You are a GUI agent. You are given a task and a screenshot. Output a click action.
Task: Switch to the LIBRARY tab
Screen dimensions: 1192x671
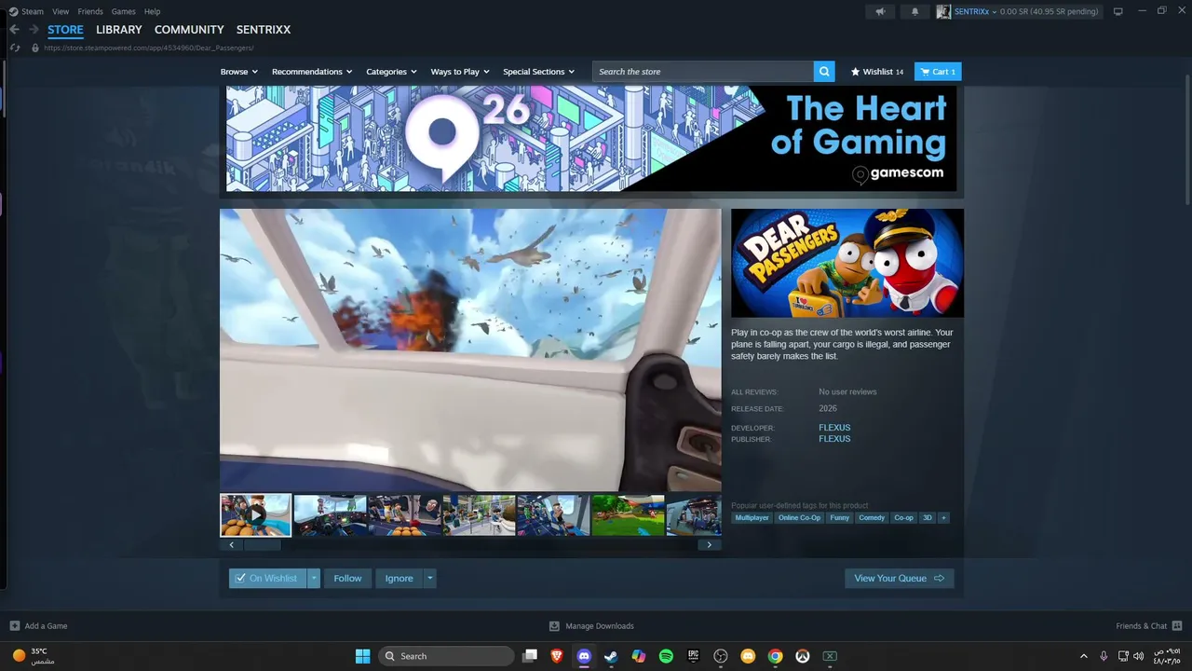click(x=119, y=30)
